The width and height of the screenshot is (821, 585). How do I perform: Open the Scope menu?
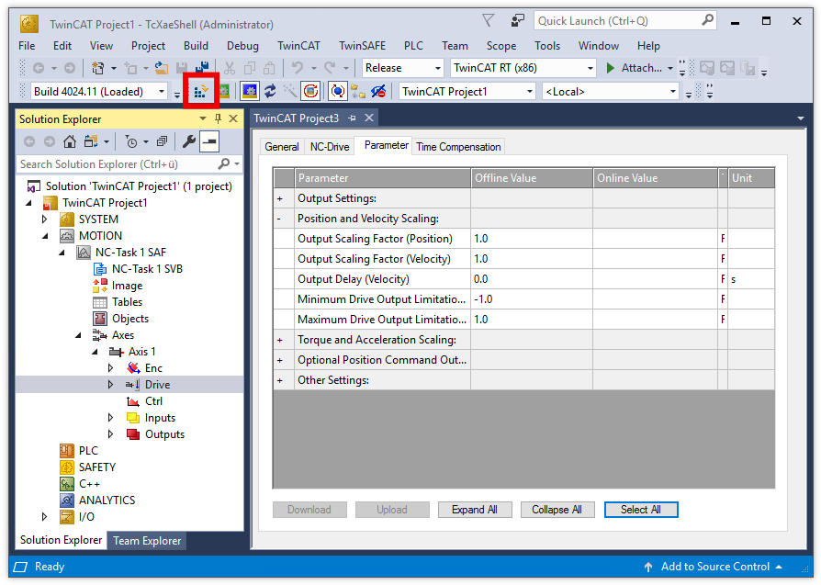501,46
